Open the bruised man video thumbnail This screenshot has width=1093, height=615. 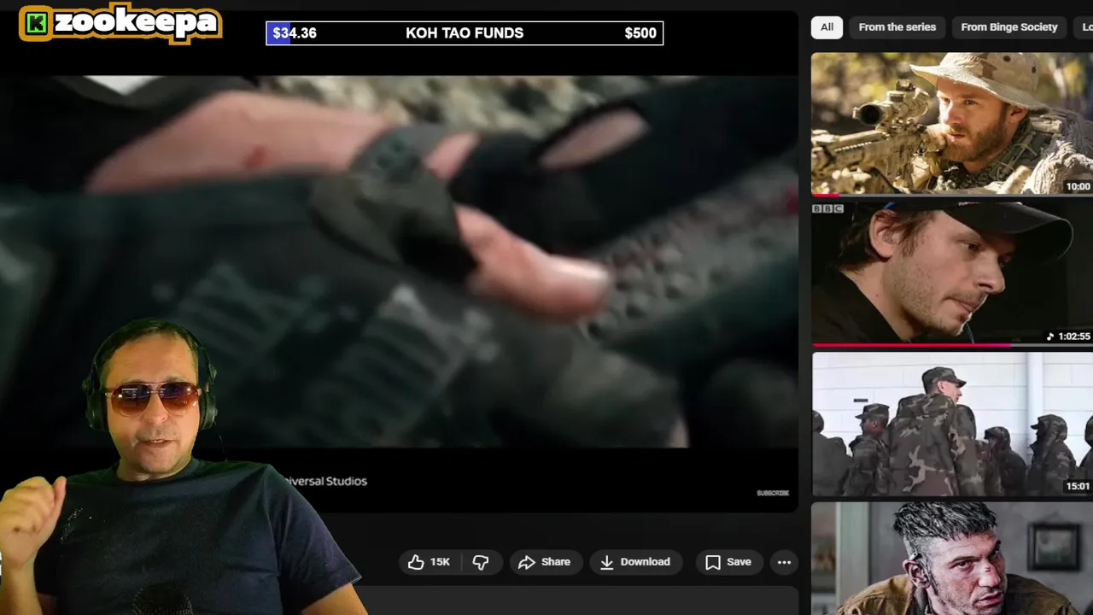[x=951, y=559]
